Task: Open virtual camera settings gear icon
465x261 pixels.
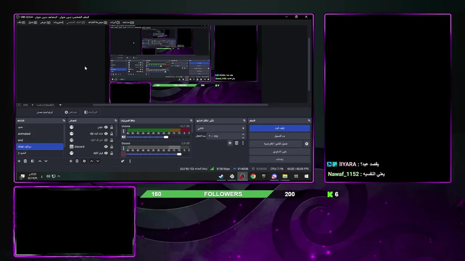Action: (x=306, y=144)
